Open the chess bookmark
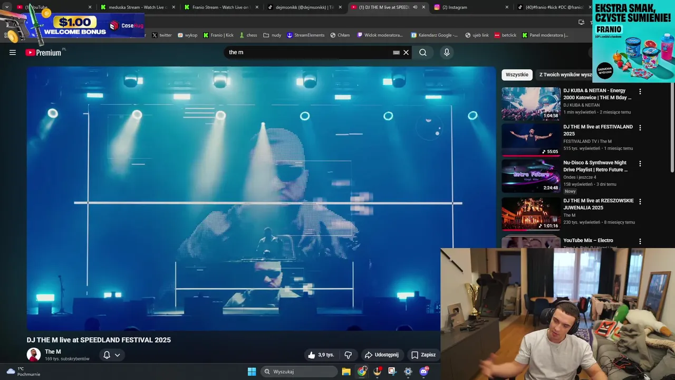675x380 pixels. (248, 35)
